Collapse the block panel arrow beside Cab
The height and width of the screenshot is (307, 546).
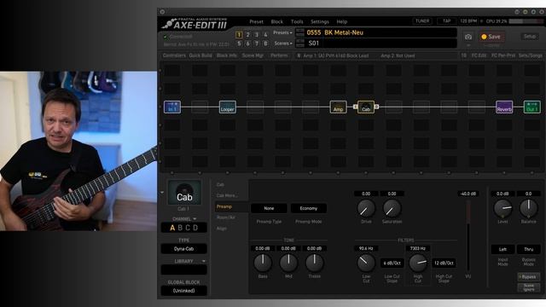click(162, 192)
